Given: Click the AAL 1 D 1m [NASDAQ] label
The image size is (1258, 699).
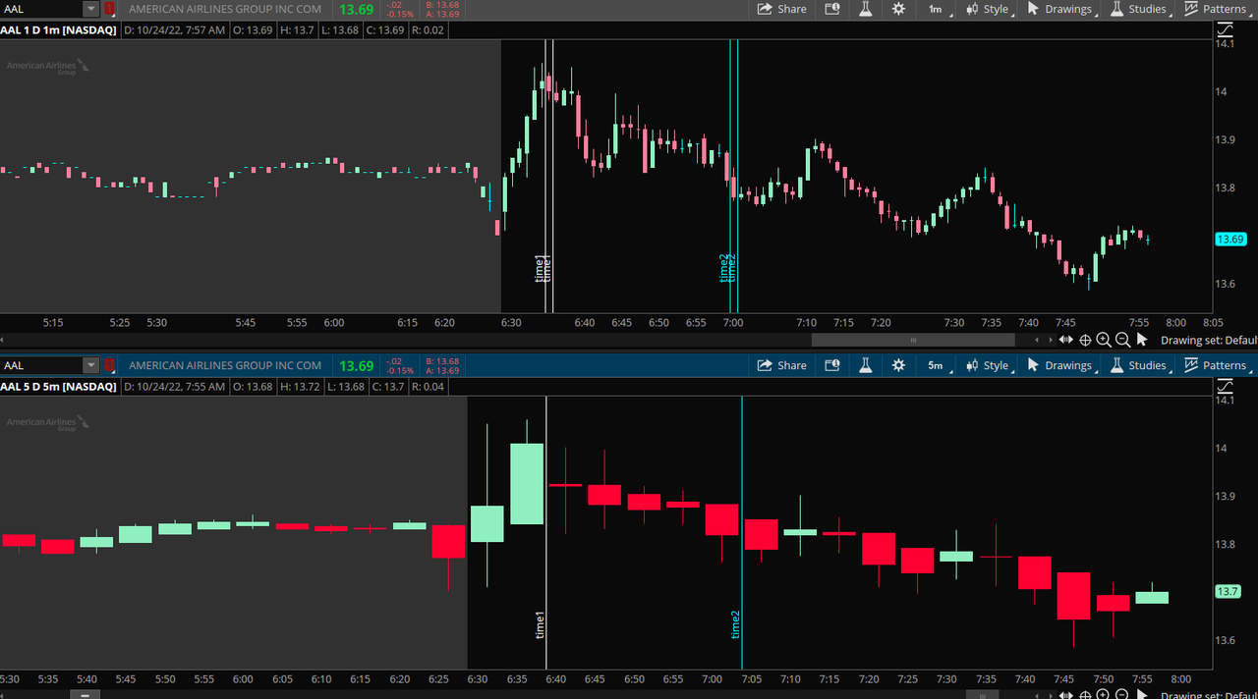Looking at the screenshot, I should [x=58, y=29].
